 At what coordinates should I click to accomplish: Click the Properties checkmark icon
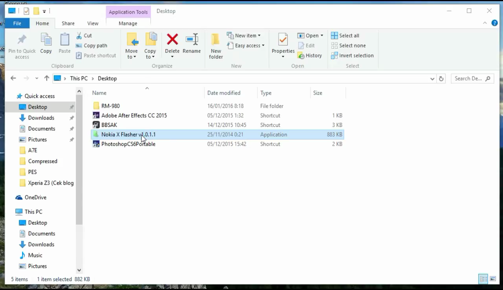pyautogui.click(x=283, y=40)
